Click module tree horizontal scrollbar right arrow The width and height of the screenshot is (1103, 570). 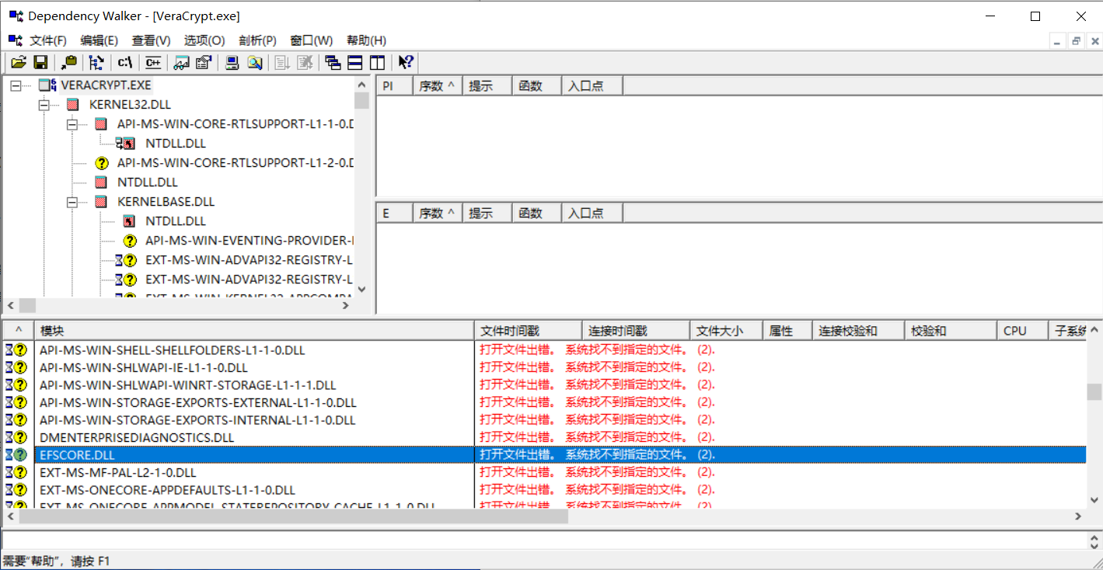coord(346,305)
